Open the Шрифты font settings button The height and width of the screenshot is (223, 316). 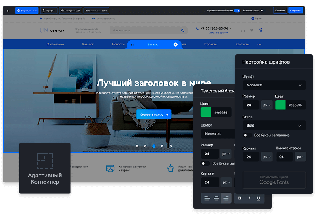pos(49,11)
